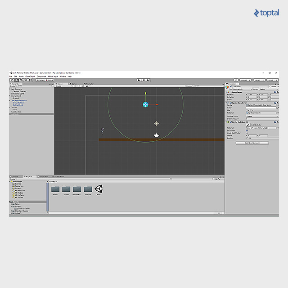Viewport: 288px width, 288px height.
Task: Switch to the Game tab
Action: coord(74,84)
